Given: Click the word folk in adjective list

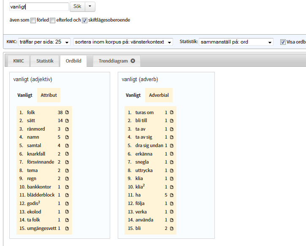Looking at the screenshot, I should coord(31,112).
